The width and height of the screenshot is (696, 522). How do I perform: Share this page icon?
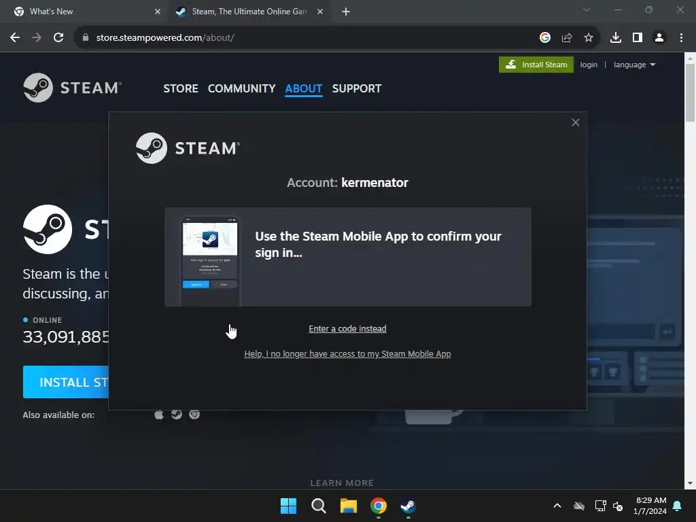567,38
